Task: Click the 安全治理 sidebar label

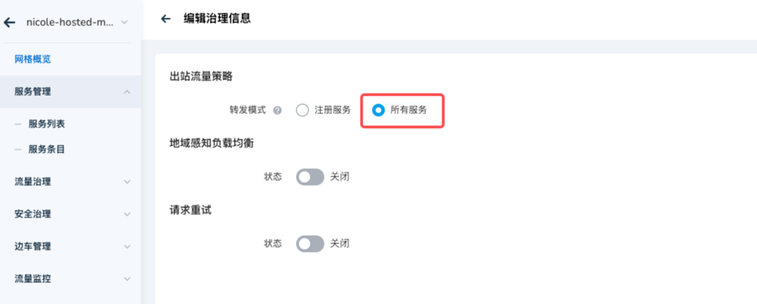Action: coord(32,214)
